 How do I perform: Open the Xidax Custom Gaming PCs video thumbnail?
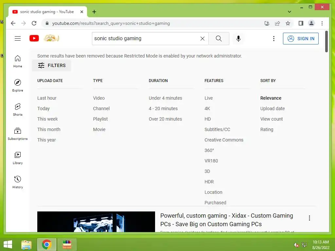[x=96, y=222]
